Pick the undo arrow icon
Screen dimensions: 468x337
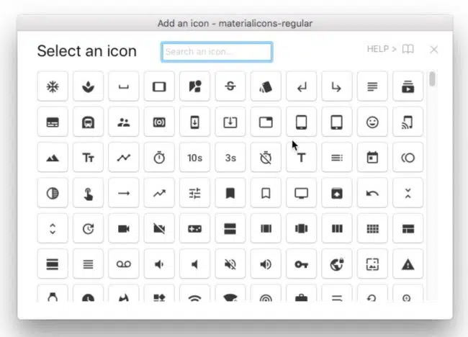372,193
